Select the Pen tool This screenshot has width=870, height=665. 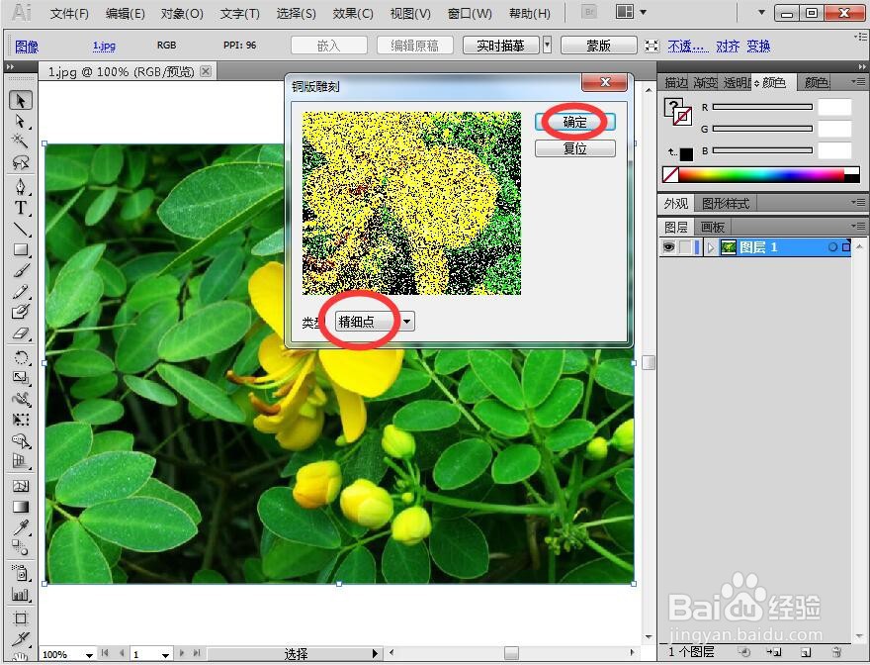coord(21,187)
